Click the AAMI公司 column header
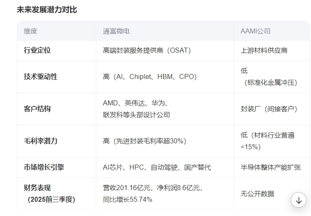 coord(255,31)
